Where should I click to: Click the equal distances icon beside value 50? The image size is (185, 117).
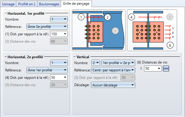(x=166, y=68)
